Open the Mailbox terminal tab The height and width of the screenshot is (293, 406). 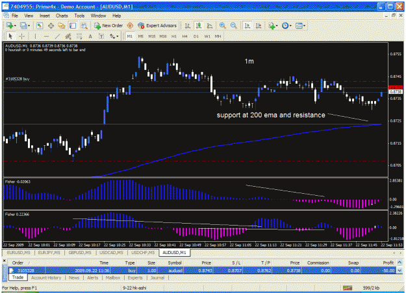coord(113,277)
